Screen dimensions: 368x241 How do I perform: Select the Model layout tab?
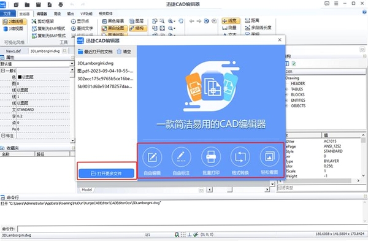click(87, 189)
